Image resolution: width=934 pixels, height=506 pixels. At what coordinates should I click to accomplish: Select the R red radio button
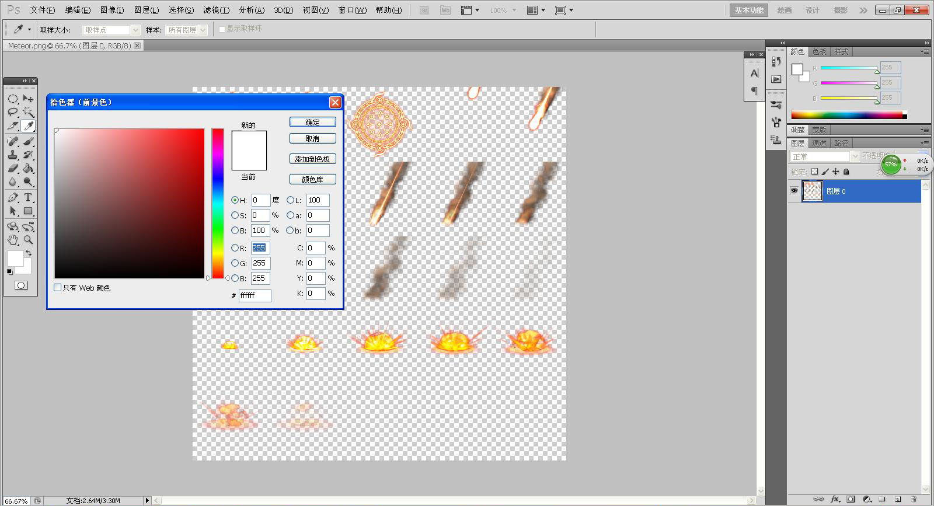[235, 248]
